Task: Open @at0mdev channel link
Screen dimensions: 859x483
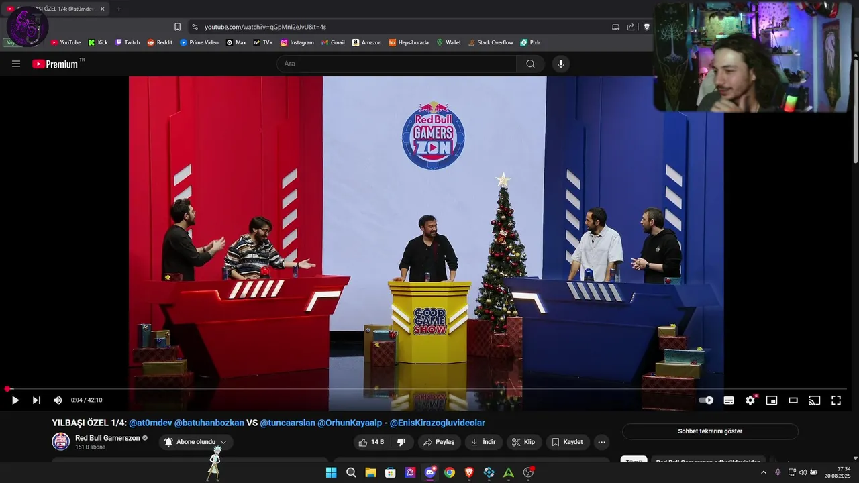Action: tap(150, 423)
